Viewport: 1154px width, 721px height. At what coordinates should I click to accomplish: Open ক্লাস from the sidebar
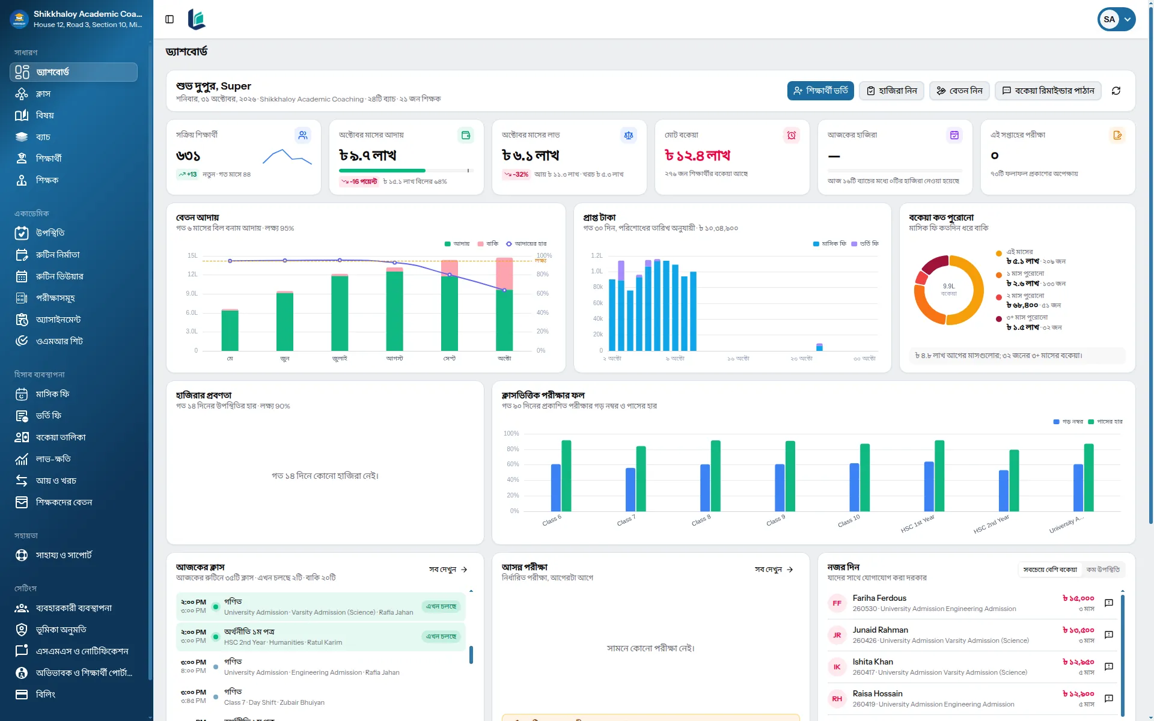coord(73,94)
